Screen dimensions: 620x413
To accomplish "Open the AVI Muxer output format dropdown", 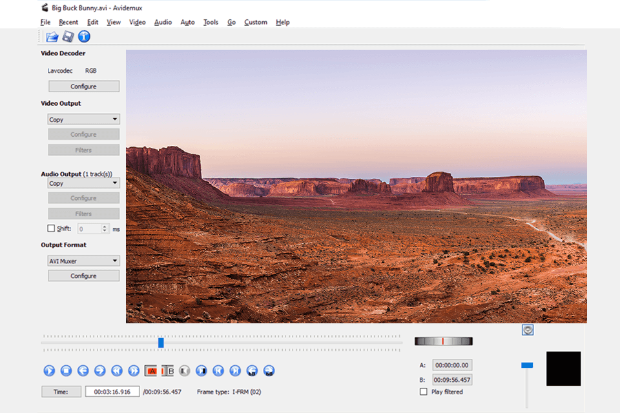I will 83,261.
